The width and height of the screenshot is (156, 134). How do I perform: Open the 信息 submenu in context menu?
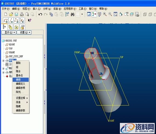tap(20, 102)
